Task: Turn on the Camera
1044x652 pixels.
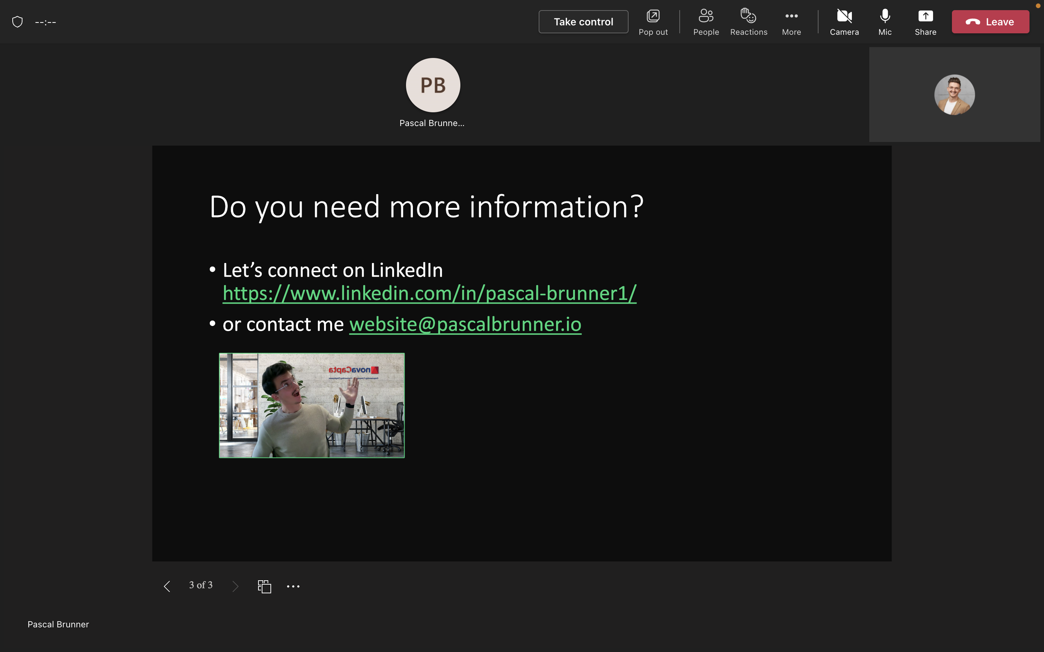Action: point(844,22)
